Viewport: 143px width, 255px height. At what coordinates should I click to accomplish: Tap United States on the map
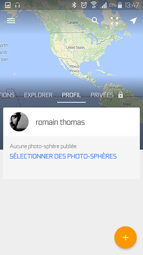point(75,47)
